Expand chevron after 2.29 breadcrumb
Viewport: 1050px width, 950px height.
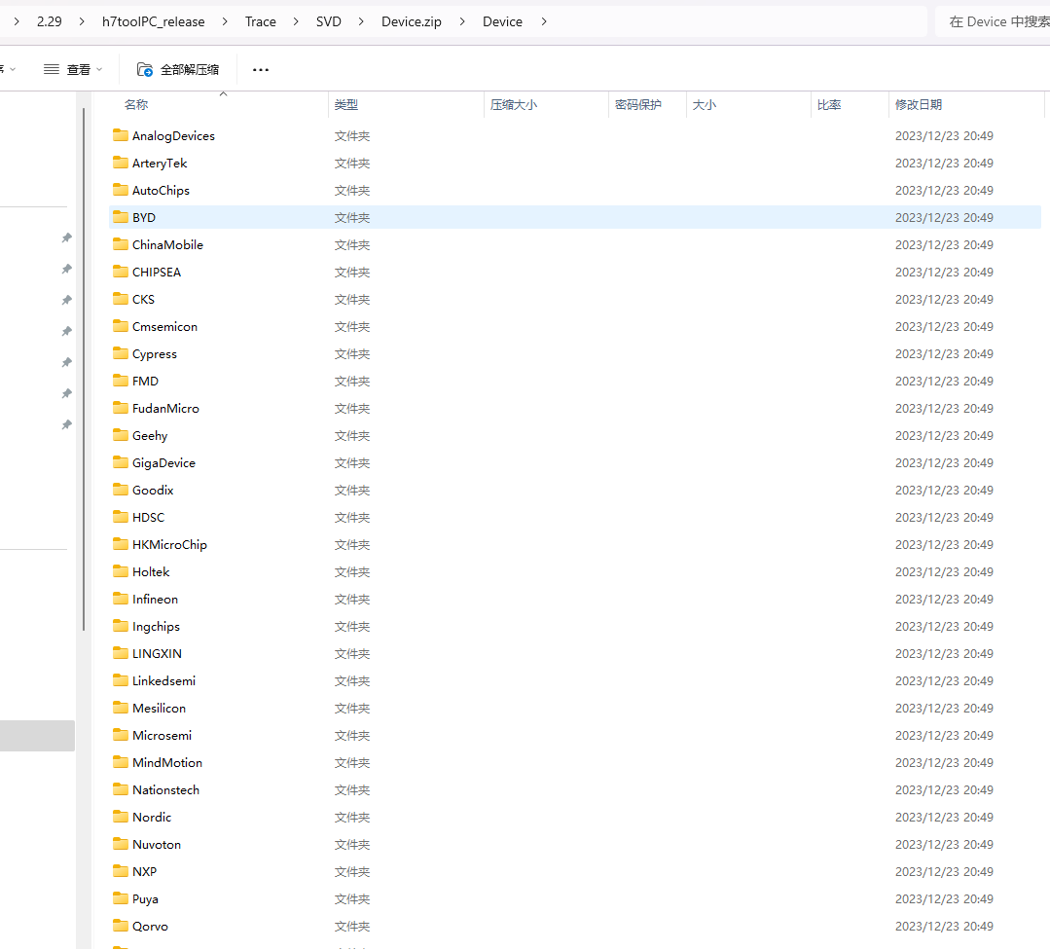click(82, 21)
